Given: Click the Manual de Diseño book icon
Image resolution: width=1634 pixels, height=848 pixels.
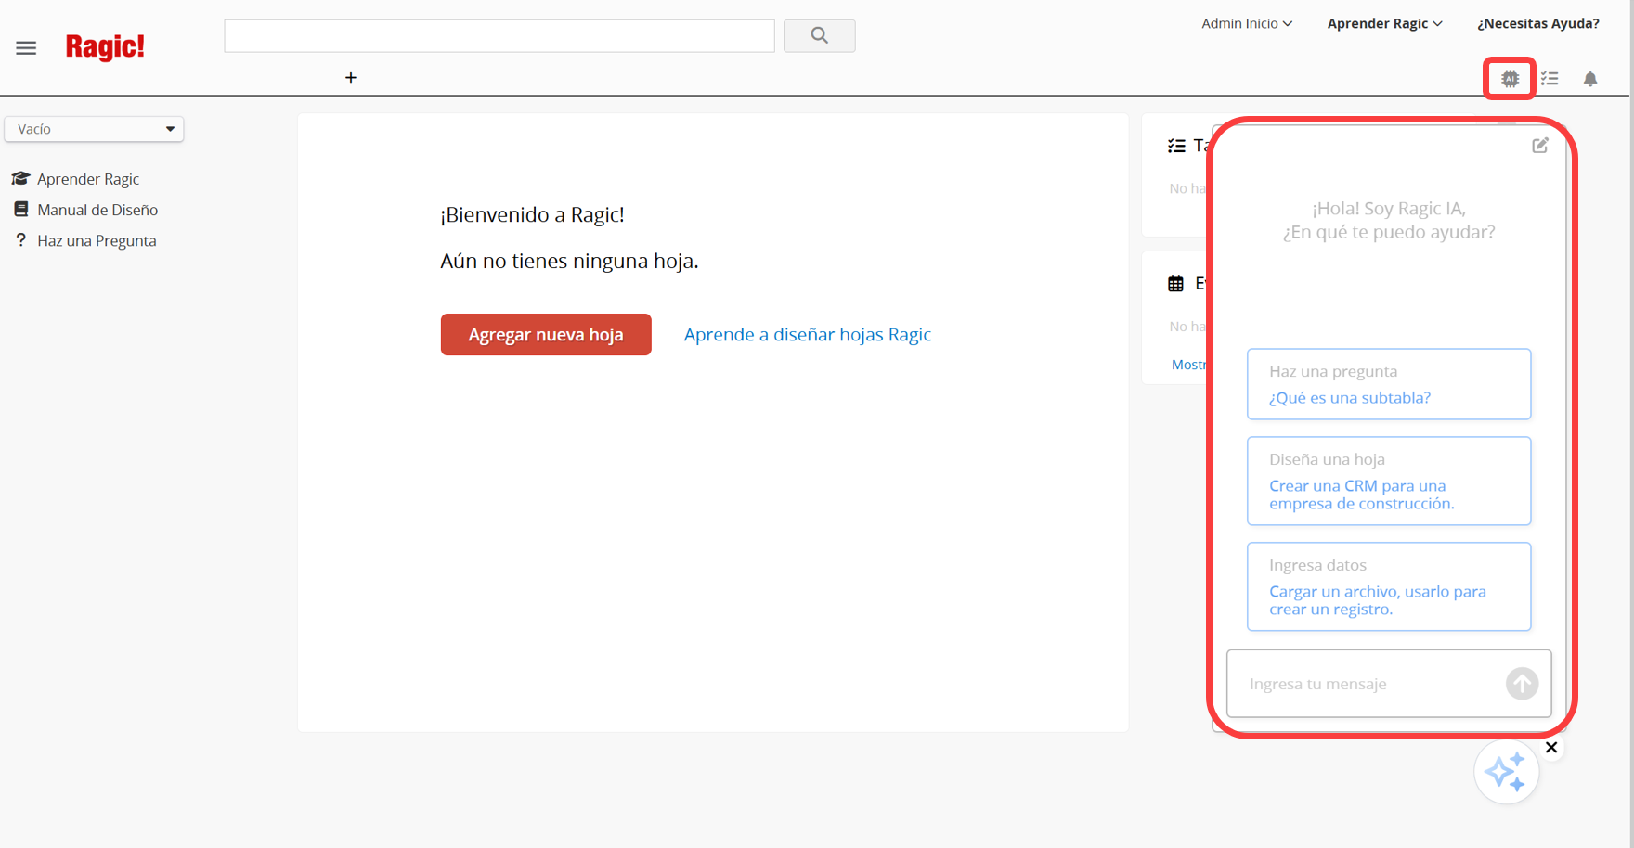Looking at the screenshot, I should pos(20,210).
